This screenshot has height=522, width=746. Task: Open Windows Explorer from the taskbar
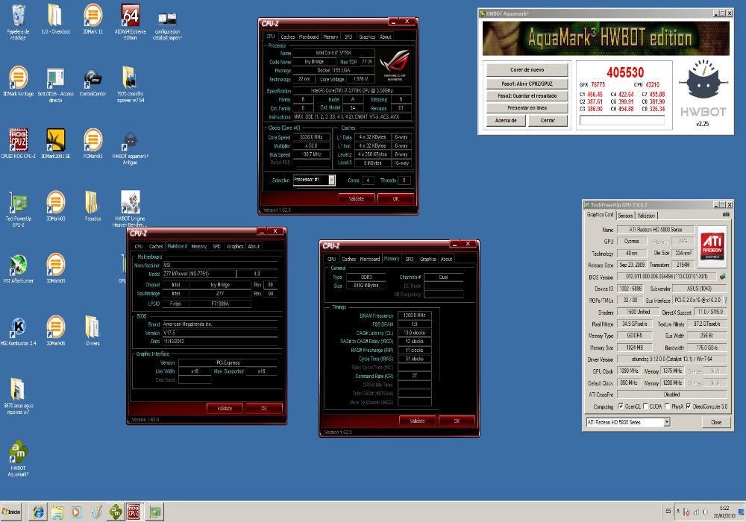(x=57, y=512)
